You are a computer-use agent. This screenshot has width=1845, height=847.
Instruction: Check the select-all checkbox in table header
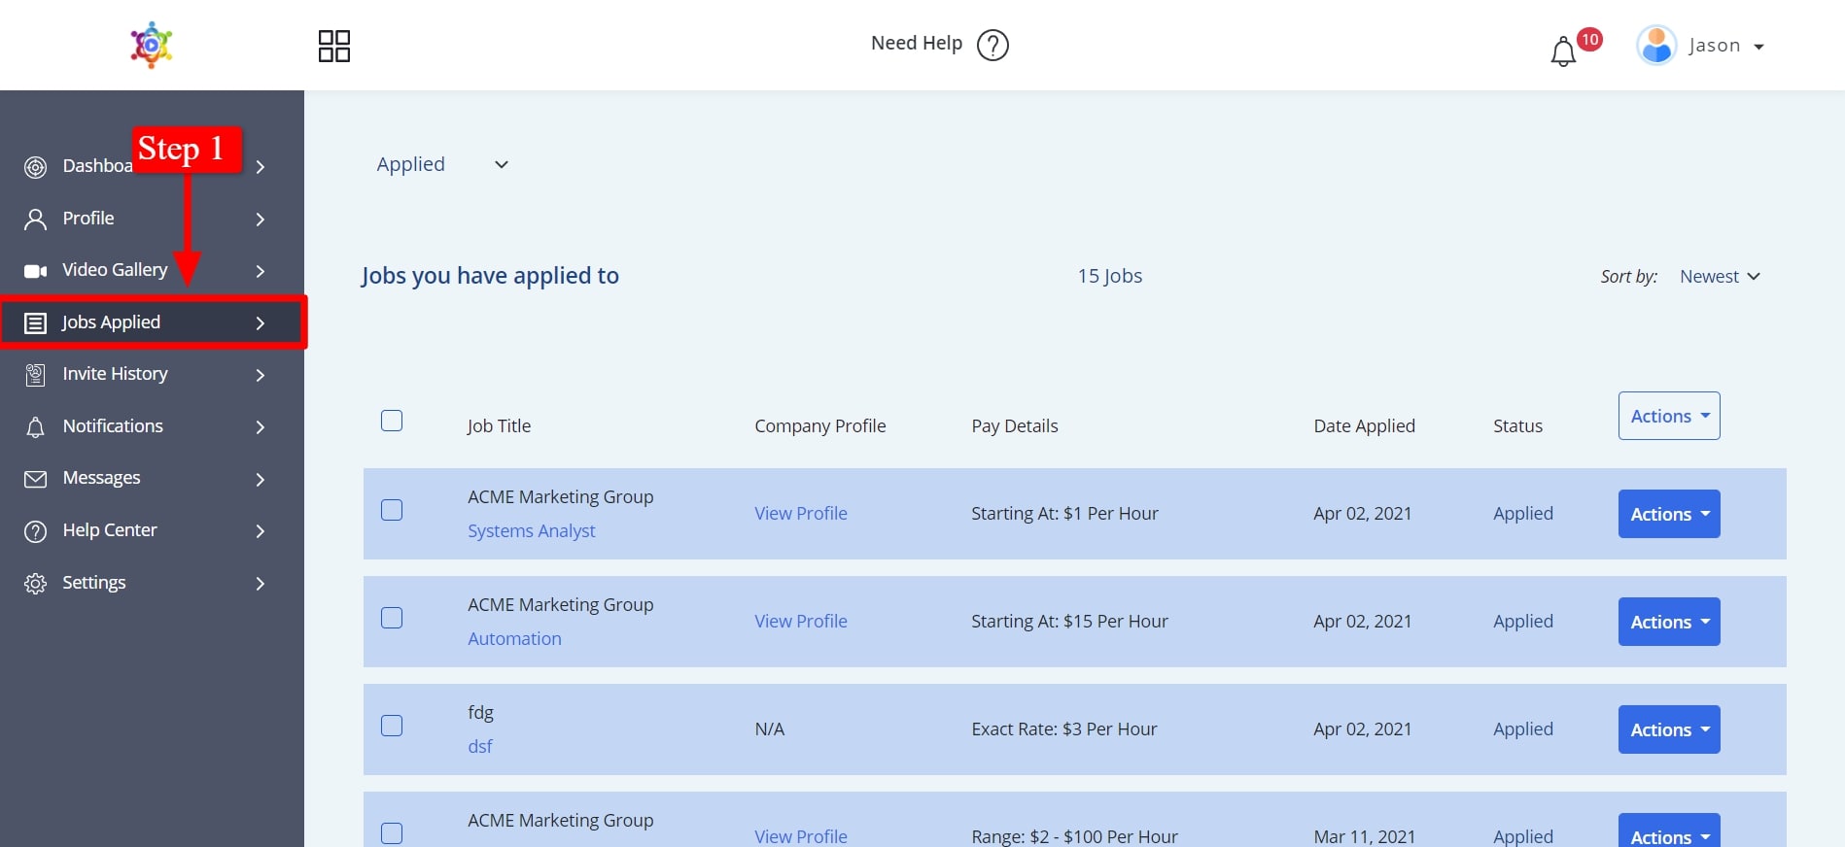[x=392, y=421]
